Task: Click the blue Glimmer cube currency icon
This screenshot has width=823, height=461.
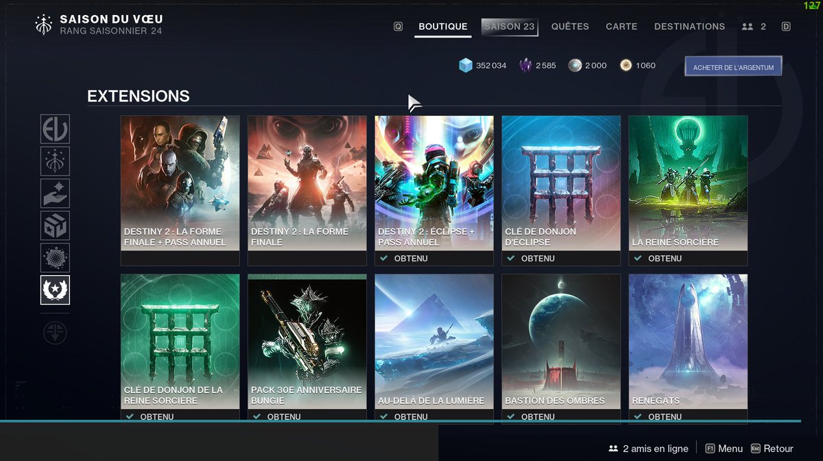Action: point(466,65)
